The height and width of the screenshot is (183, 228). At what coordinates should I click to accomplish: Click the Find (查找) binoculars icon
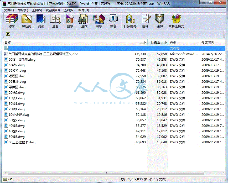(x=83, y=19)
